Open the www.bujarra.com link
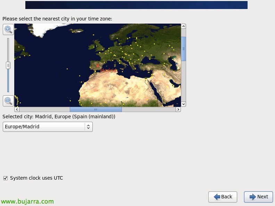The width and height of the screenshot is (275, 206). point(27,201)
